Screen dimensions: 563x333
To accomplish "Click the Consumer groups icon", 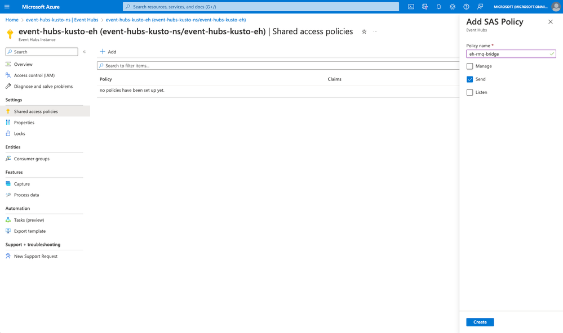I will 8,159.
